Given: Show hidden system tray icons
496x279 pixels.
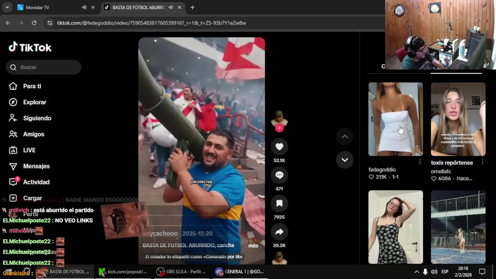Looking at the screenshot, I should click(417, 272).
